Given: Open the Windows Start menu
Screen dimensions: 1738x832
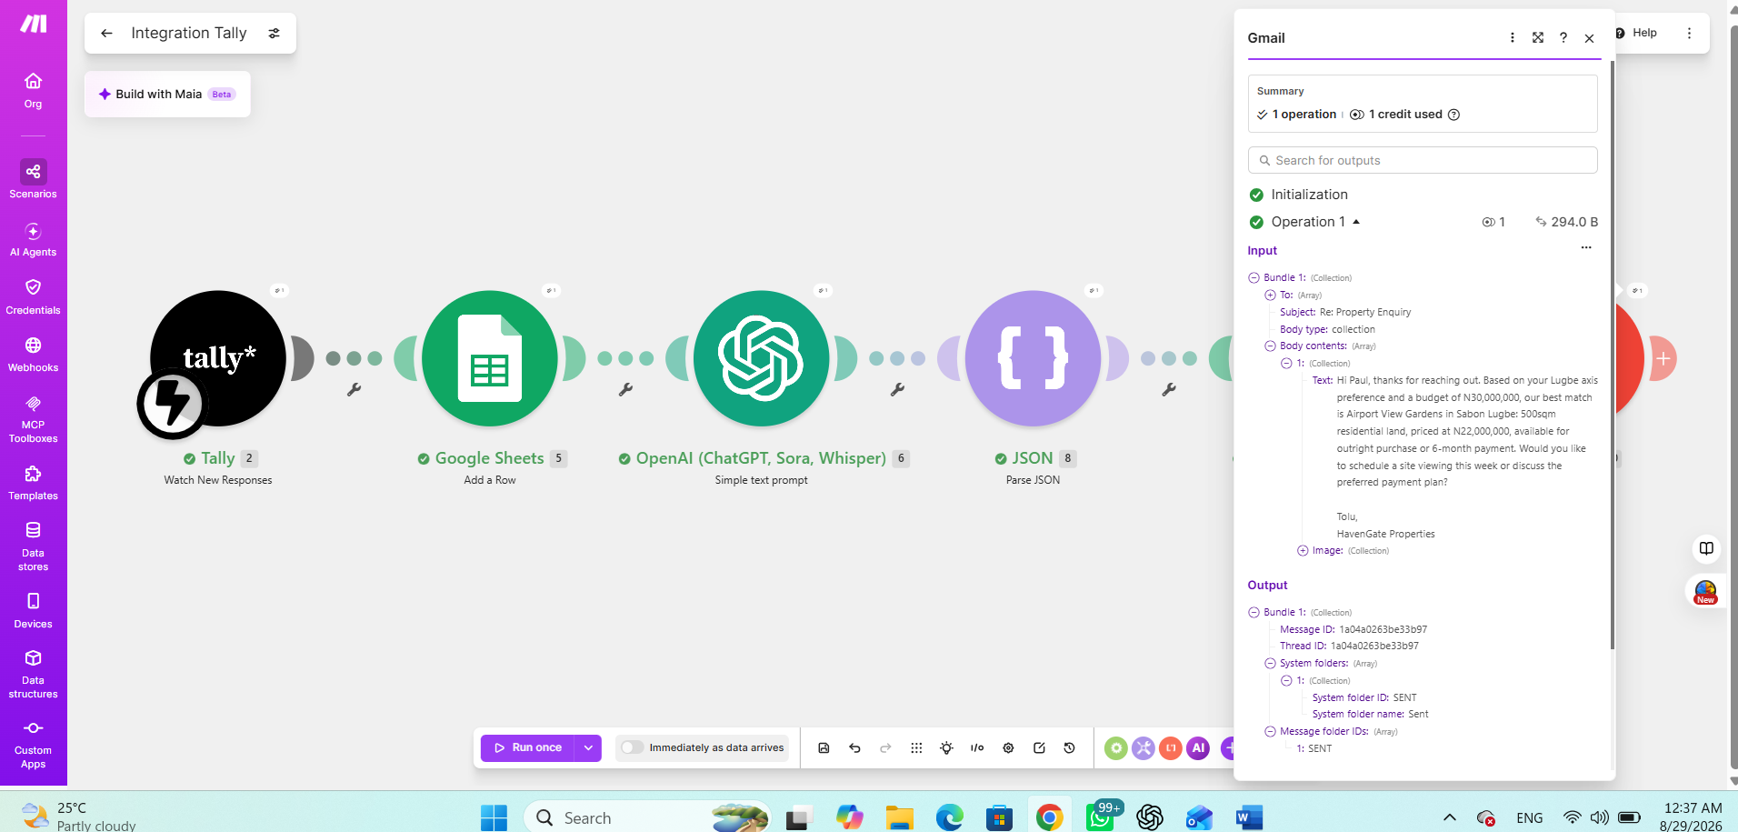Looking at the screenshot, I should click(x=494, y=817).
